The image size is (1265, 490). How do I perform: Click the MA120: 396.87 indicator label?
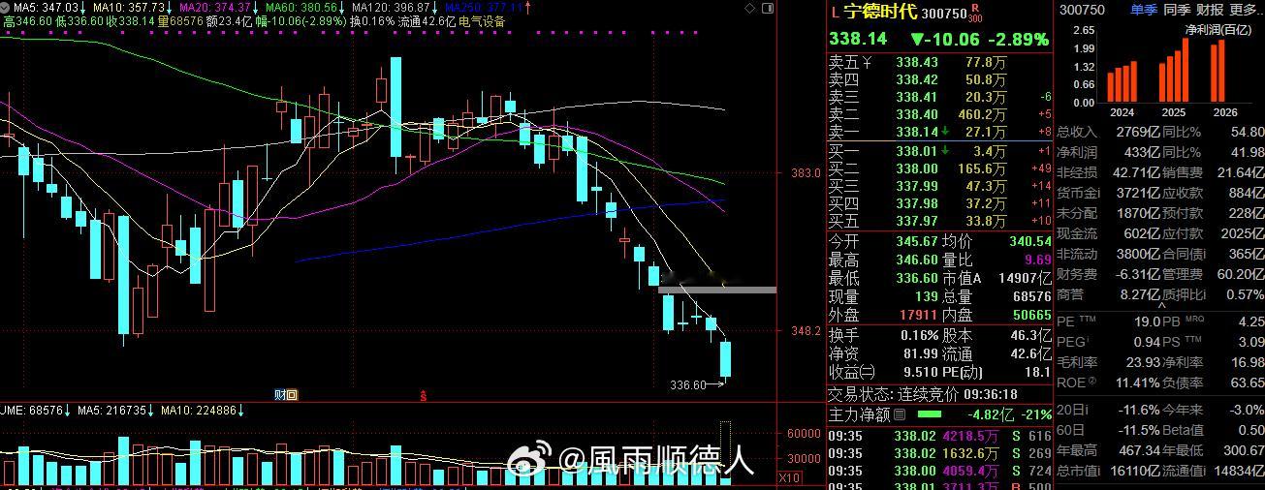click(392, 8)
